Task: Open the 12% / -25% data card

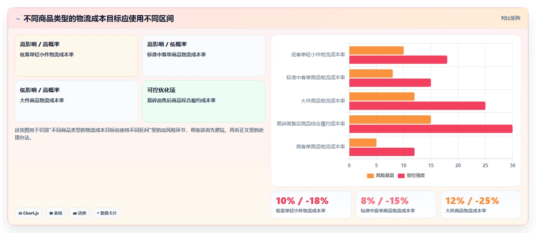Action: tap(481, 204)
